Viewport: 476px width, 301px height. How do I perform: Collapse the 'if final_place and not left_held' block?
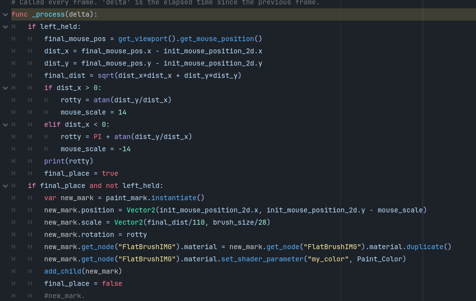5,186
